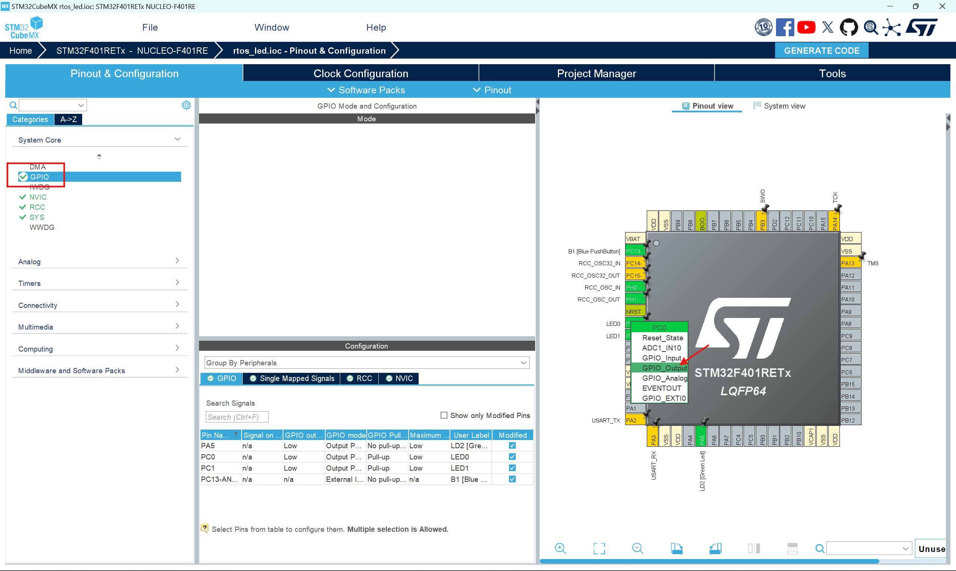Enable Show only Modified Pins checkbox
Viewport: 956px width, 571px height.
click(444, 415)
